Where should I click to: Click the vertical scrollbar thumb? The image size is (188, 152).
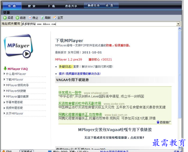[180, 74]
